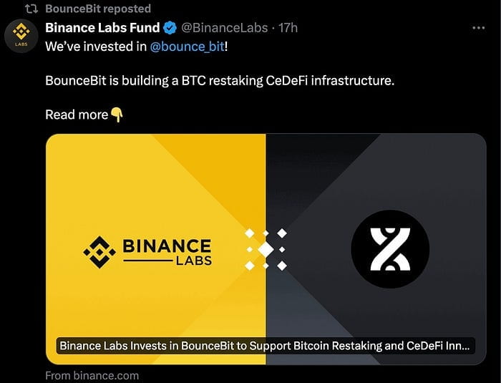
Task: Open the "BounceBit reposted" label
Action: pos(98,9)
